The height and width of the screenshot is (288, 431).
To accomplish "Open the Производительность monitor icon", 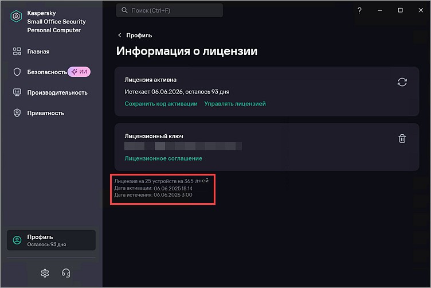I will click(17, 92).
